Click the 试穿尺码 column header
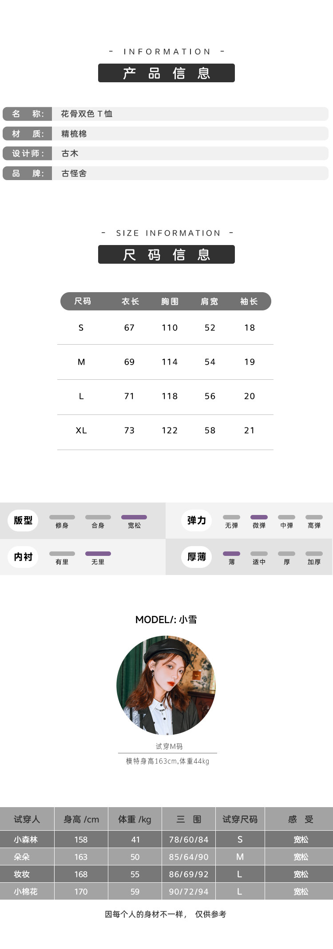Screen dimensions: 333x949 click(x=240, y=819)
